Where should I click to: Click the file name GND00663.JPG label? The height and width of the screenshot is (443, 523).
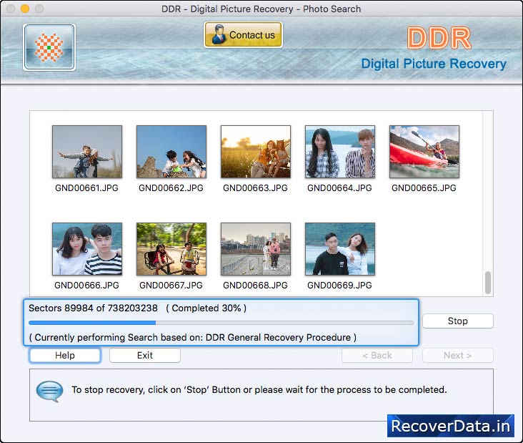[x=255, y=188]
